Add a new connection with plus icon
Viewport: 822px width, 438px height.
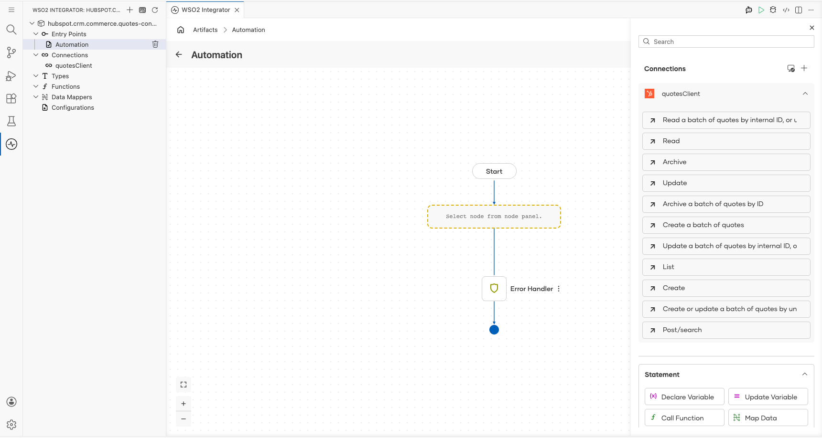[x=804, y=68]
